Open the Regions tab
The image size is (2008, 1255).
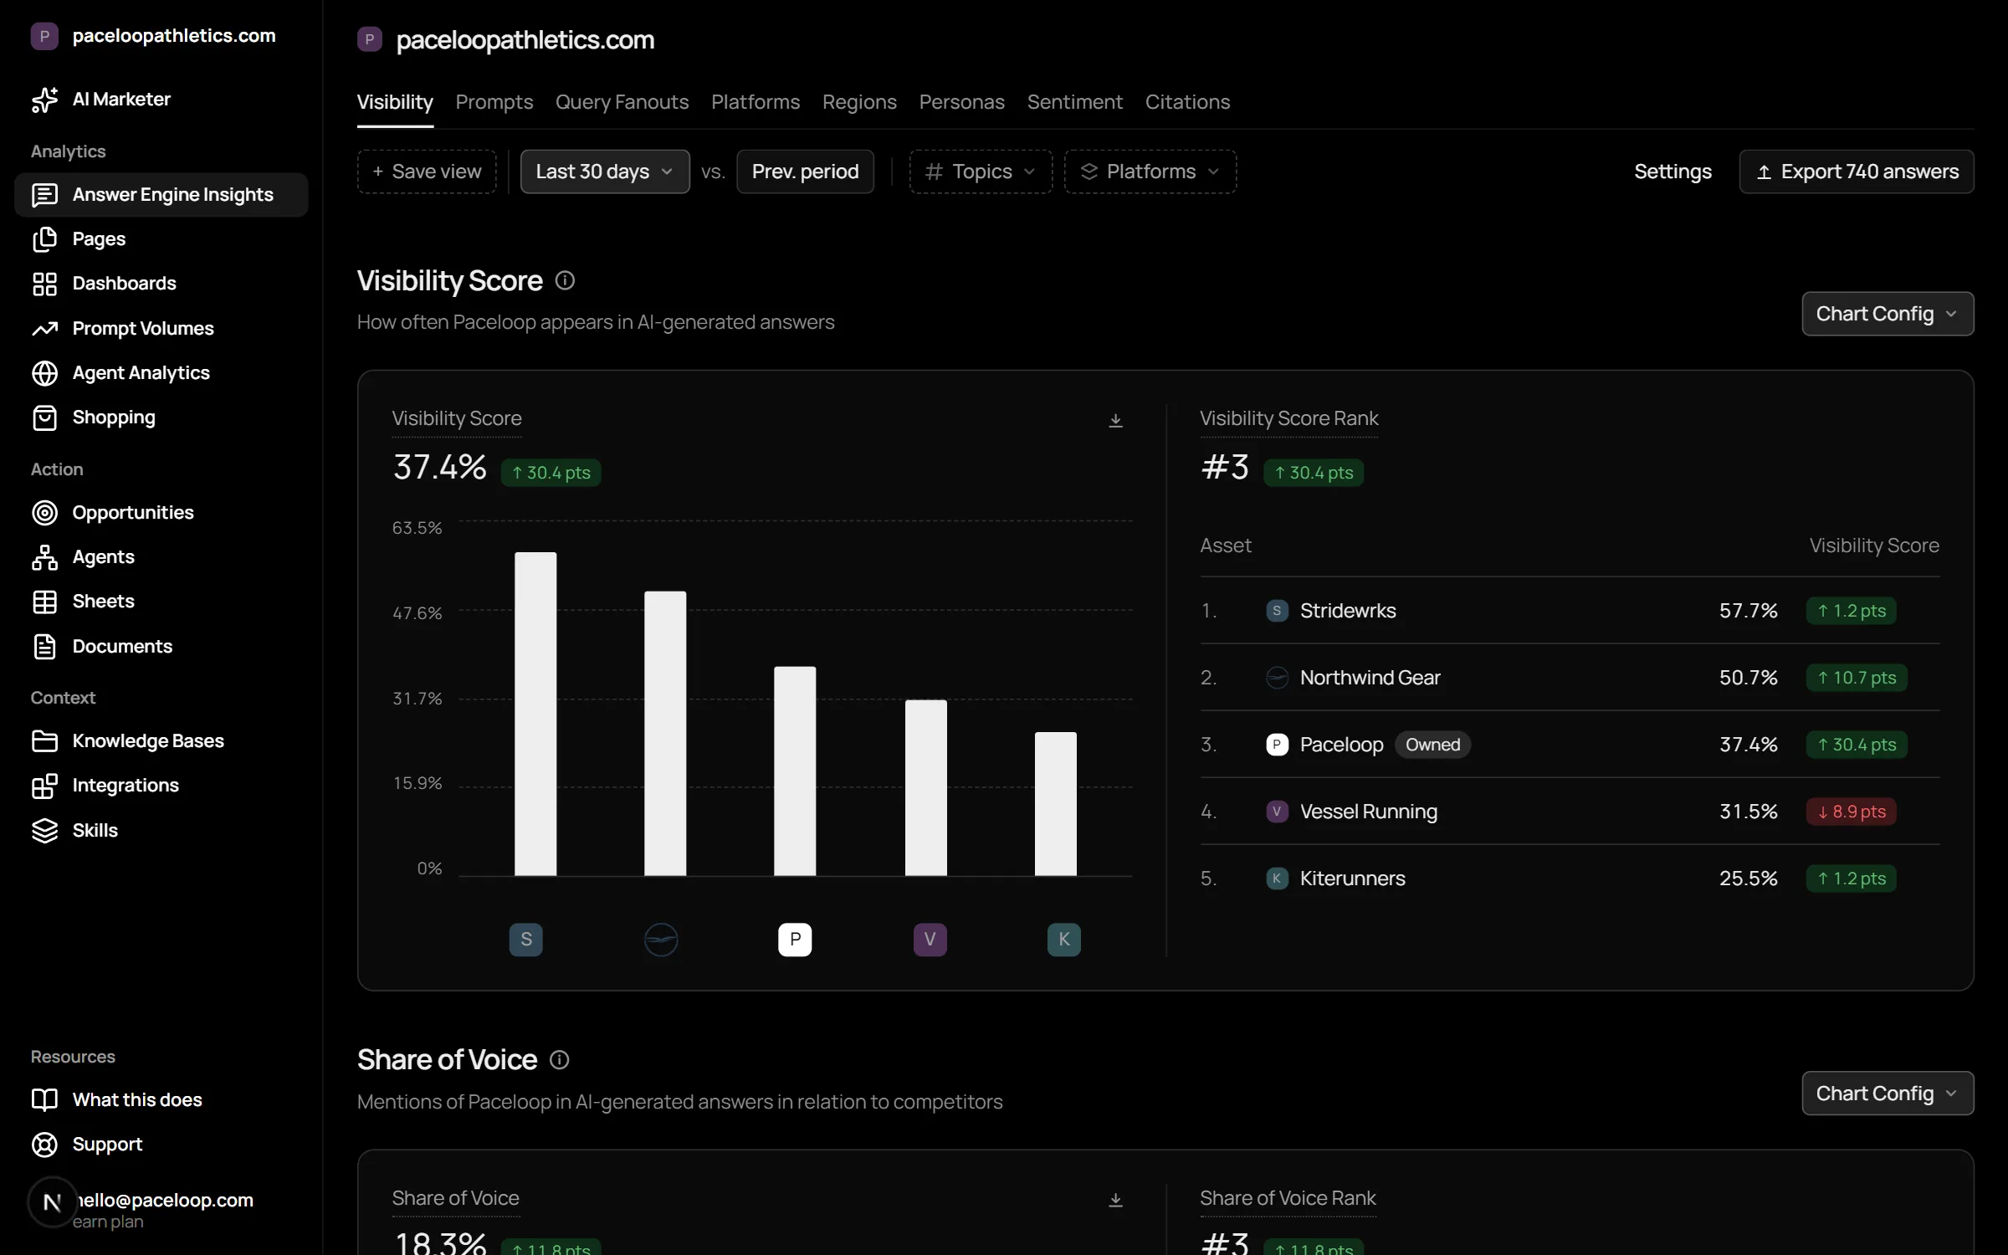click(859, 102)
